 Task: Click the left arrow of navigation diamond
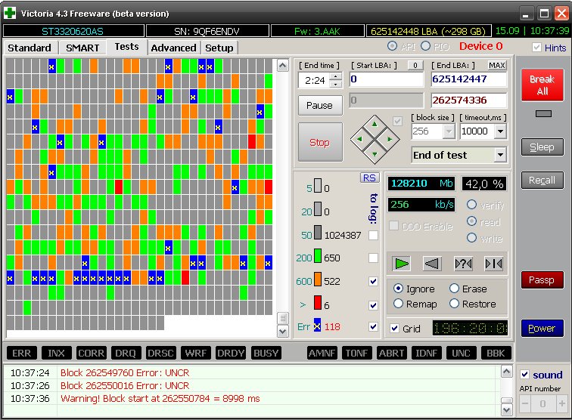pyautogui.click(x=359, y=139)
